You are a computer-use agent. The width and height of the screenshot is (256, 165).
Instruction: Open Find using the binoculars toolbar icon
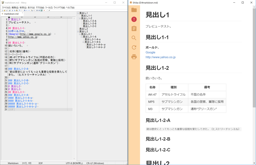[25, 10]
